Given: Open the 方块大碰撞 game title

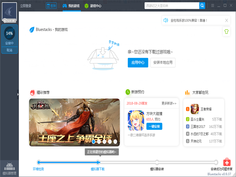Looking at the screenshot, I should pos(154,114).
